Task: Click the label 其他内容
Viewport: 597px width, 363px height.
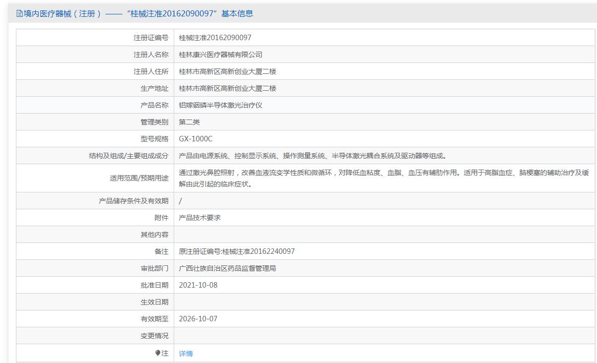Action: pos(154,235)
